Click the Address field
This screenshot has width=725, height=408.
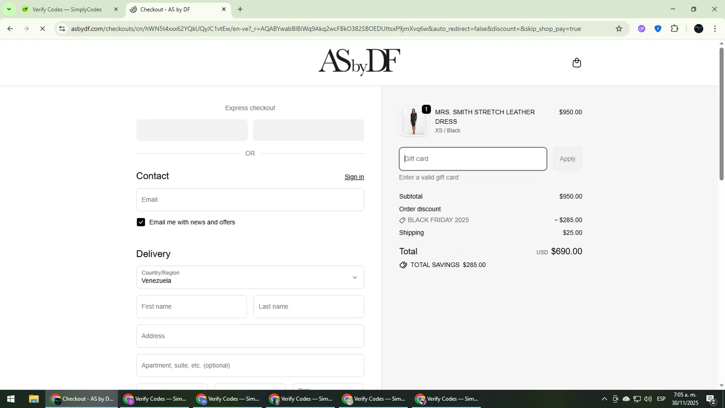pos(250,336)
